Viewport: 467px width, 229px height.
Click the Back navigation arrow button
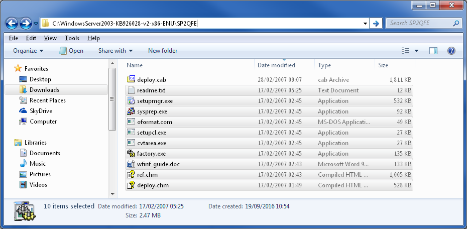click(12, 23)
